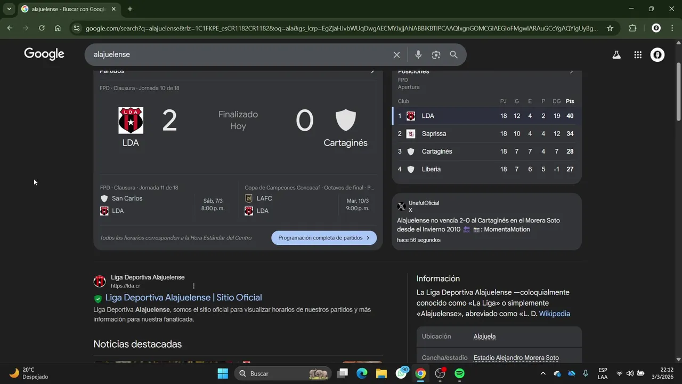
Task: Open the weather widget showing 20°C
Action: coord(29,373)
